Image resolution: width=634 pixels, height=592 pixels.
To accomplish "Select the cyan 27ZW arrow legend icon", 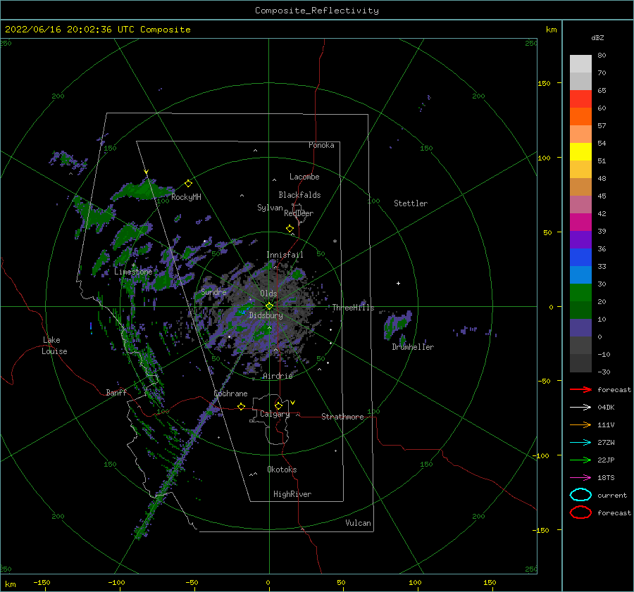I will (x=580, y=443).
